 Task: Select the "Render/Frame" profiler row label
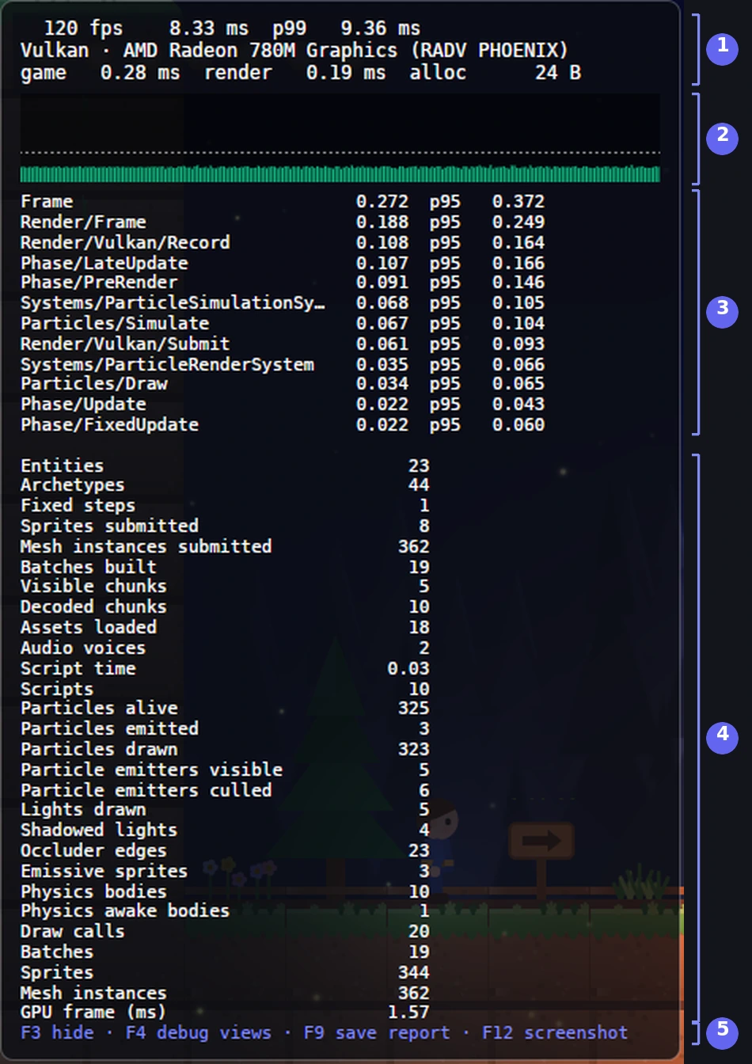click(x=83, y=222)
